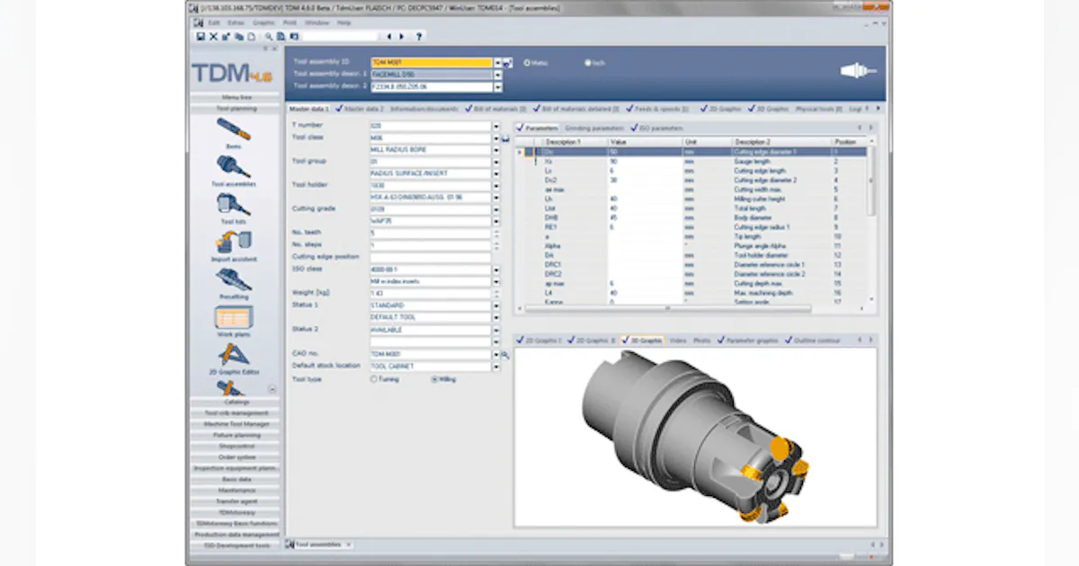Screen dimensions: 1079x566
Task: Click the 3D tool holder model preview
Action: (695, 436)
